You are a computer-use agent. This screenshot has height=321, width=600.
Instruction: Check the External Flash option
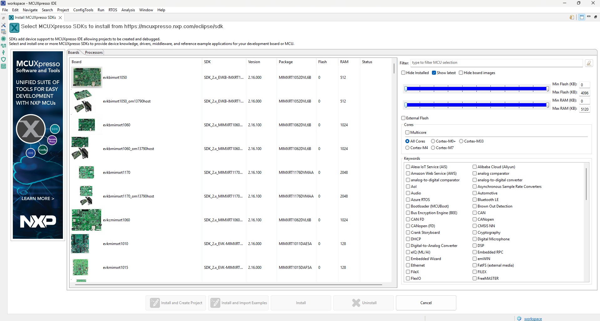(403, 118)
